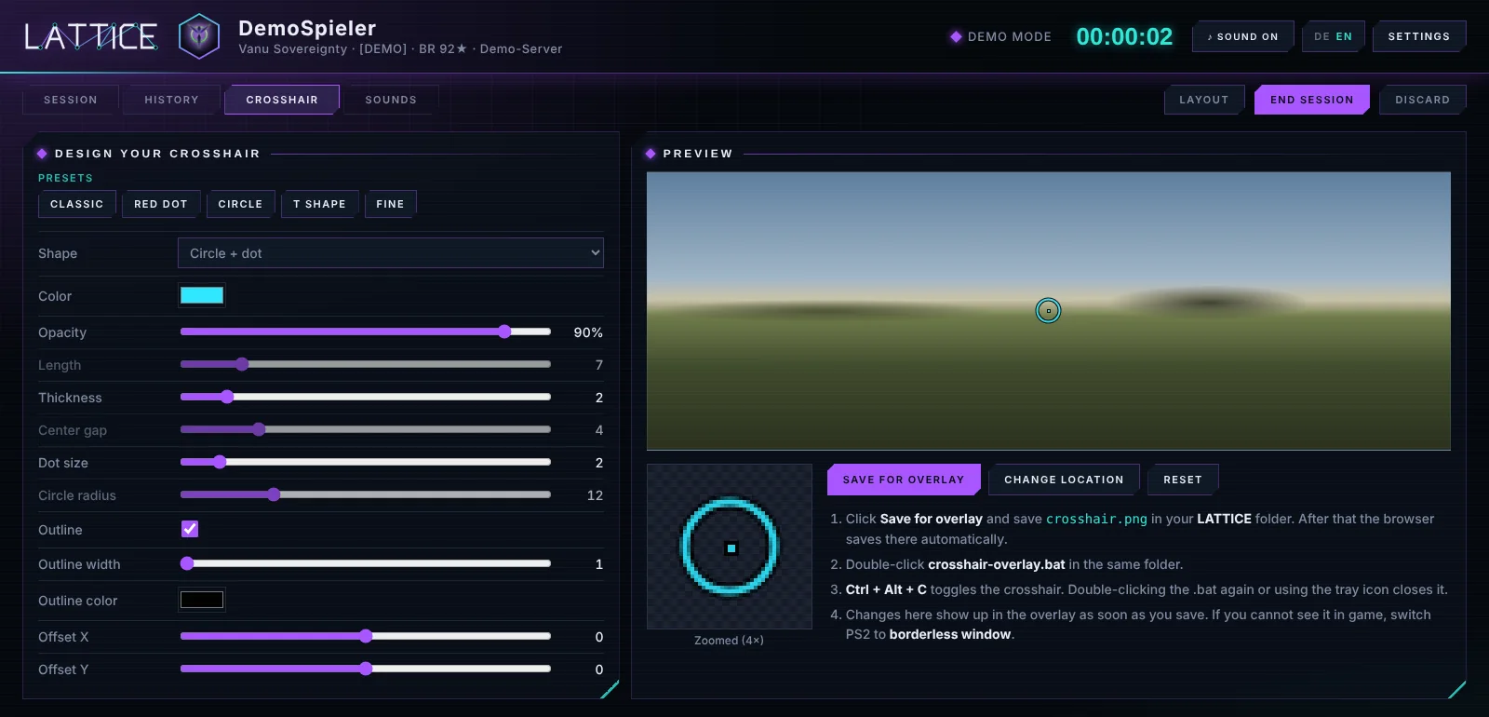Click the Length slider
This screenshot has height=717, width=1489.
pyautogui.click(x=366, y=364)
